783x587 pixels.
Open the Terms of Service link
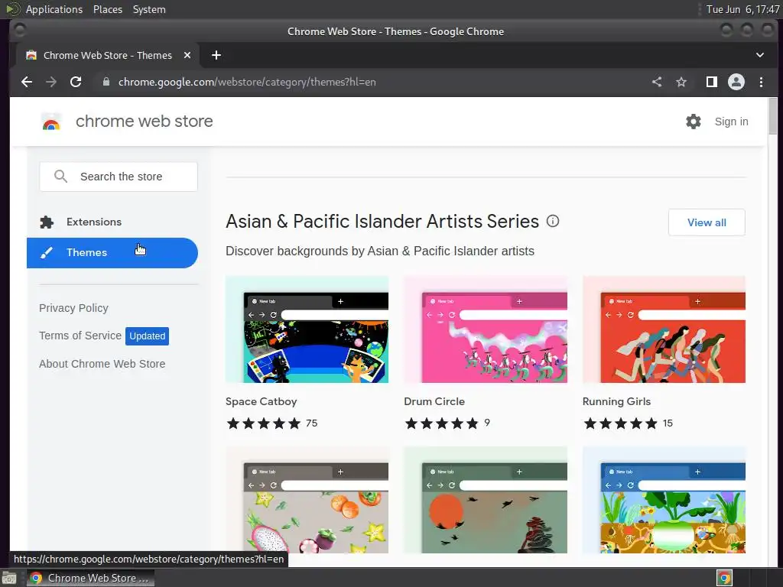(x=80, y=336)
